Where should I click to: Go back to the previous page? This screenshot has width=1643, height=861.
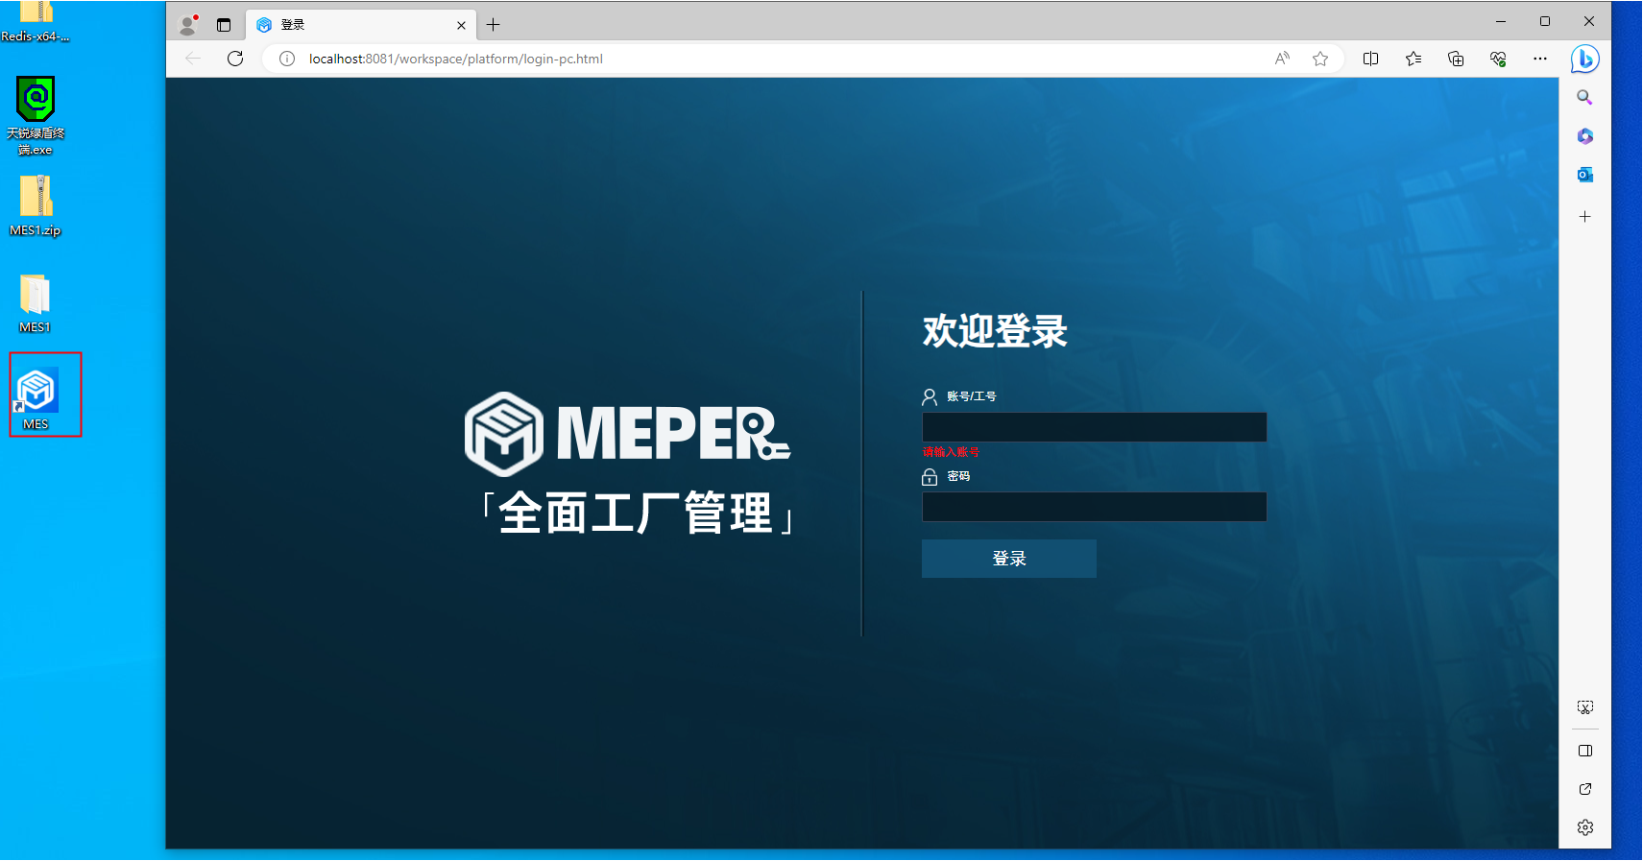[x=193, y=59]
